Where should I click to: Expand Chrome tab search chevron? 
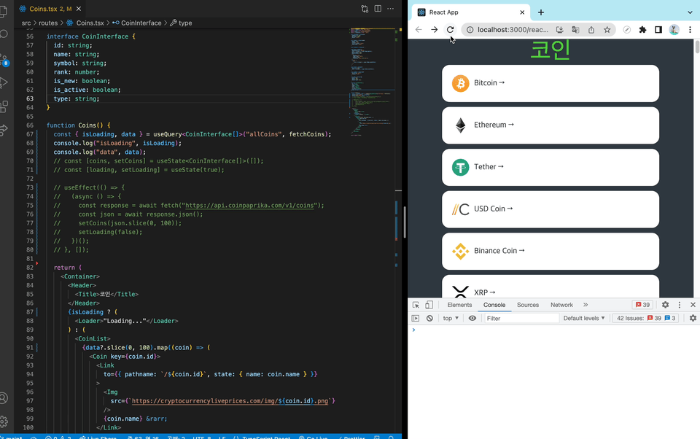pyautogui.click(x=691, y=12)
